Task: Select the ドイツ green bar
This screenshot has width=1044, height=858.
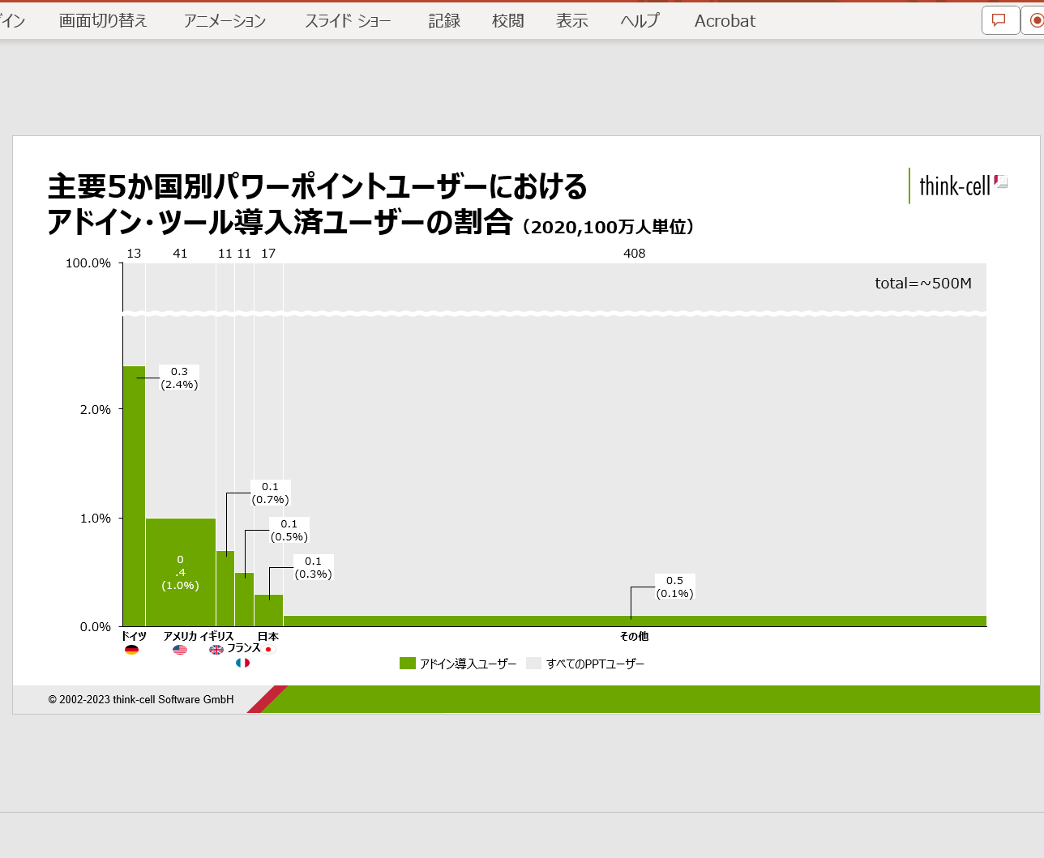Action: pos(134,496)
